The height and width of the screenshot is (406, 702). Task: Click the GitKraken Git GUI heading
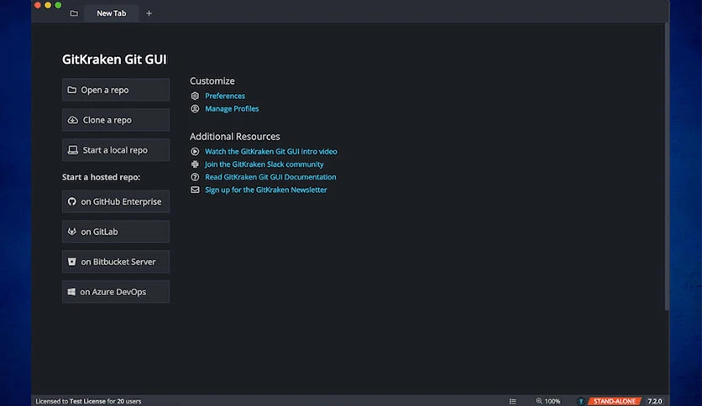(114, 60)
